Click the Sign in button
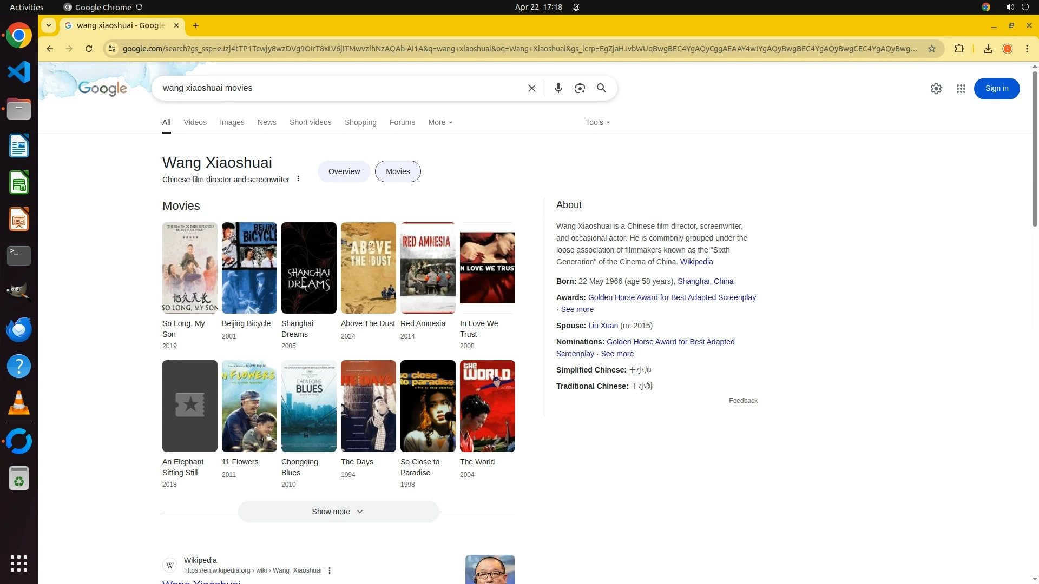The height and width of the screenshot is (584, 1039). point(996,89)
